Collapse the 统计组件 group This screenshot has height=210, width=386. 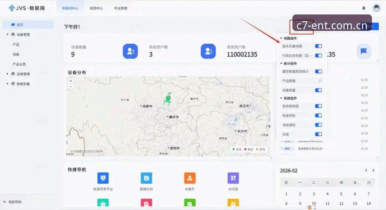tap(281, 63)
